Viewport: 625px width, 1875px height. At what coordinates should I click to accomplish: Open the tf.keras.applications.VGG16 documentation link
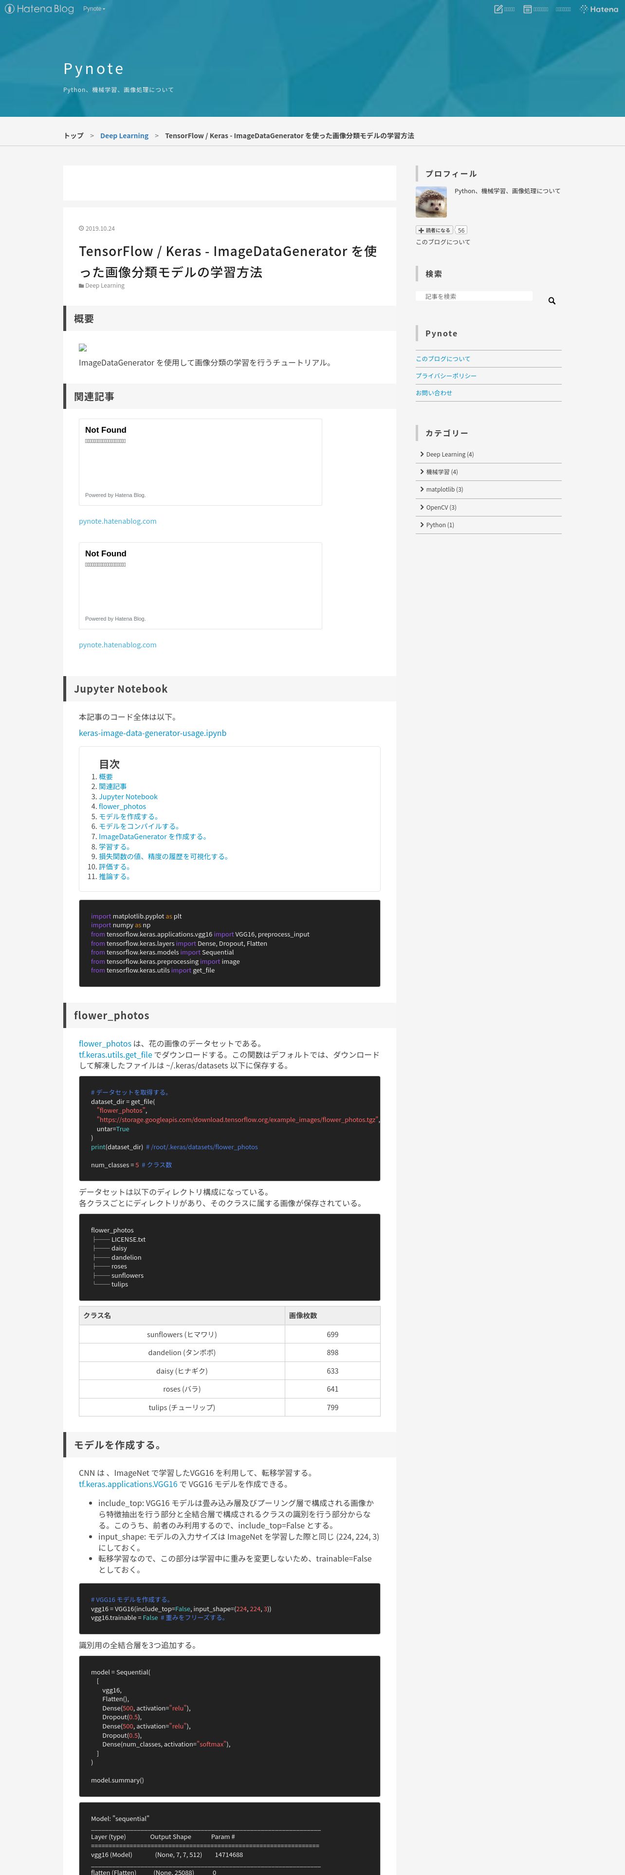[x=128, y=1484]
